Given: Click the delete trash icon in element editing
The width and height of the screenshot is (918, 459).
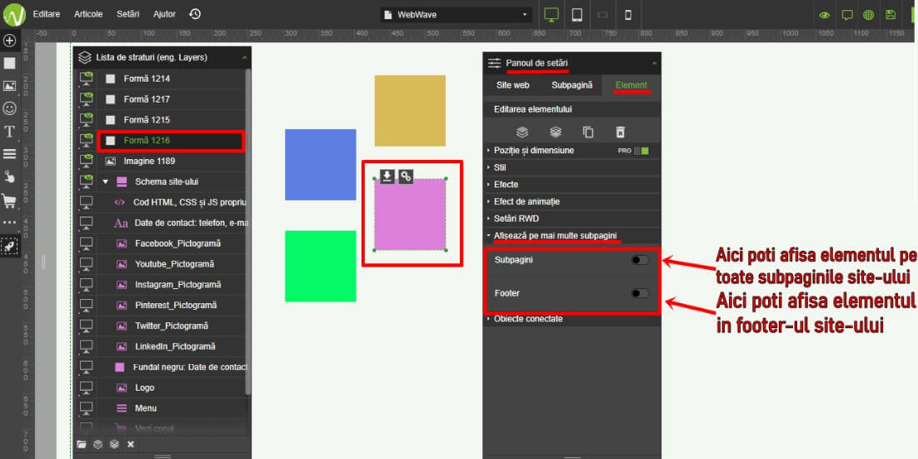Looking at the screenshot, I should (x=620, y=132).
